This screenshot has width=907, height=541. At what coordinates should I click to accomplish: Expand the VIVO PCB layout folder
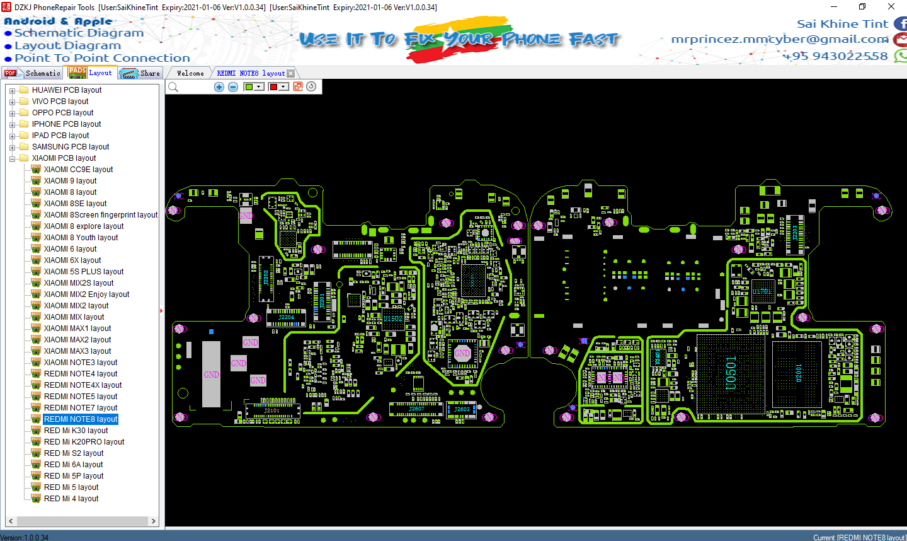[x=12, y=102]
